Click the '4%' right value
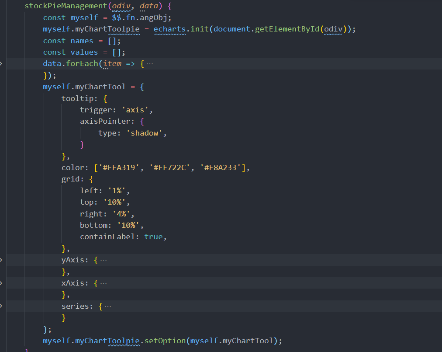Screen dimensions: 442x352 click(121, 214)
